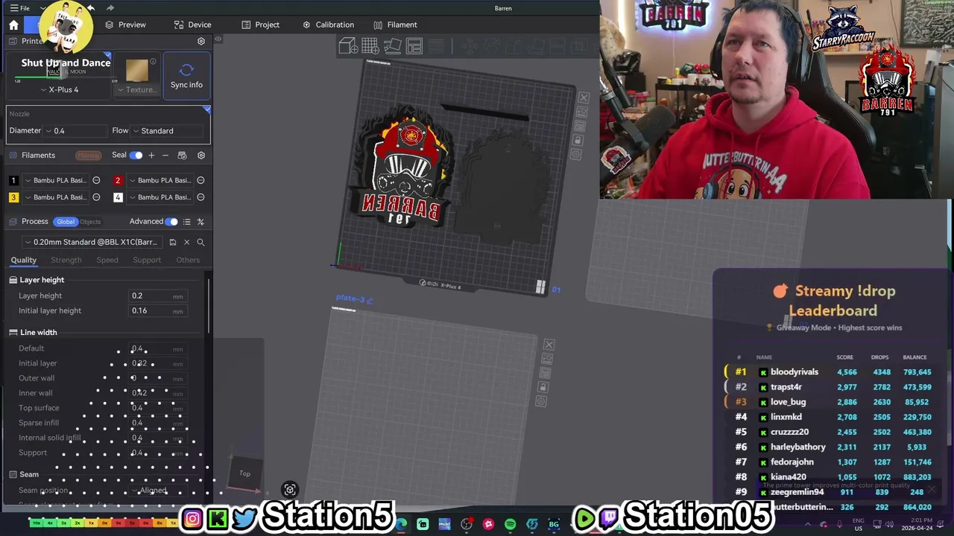Open the Filament tab in top bar
This screenshot has height=536, width=954.
[x=395, y=25]
